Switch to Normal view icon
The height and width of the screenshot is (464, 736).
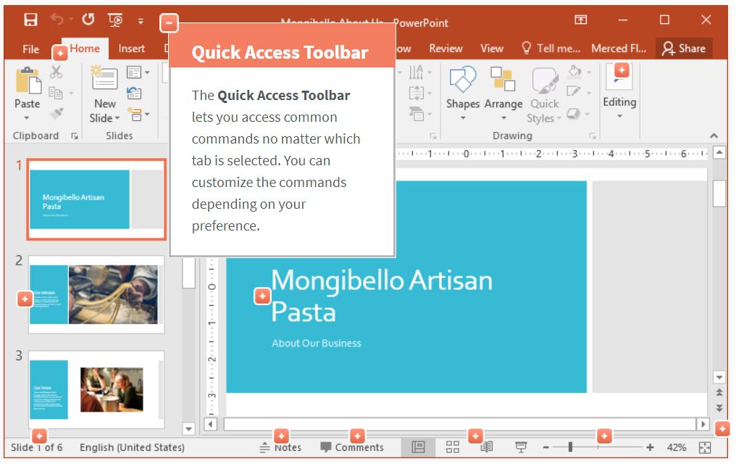(x=418, y=447)
